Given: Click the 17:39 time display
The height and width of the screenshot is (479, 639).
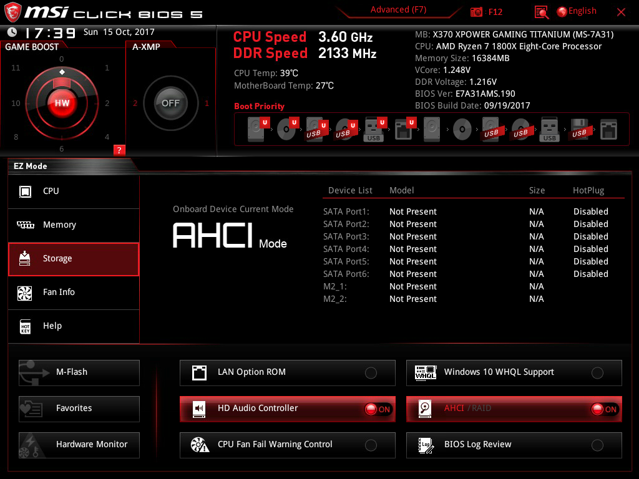Looking at the screenshot, I should (50, 32).
